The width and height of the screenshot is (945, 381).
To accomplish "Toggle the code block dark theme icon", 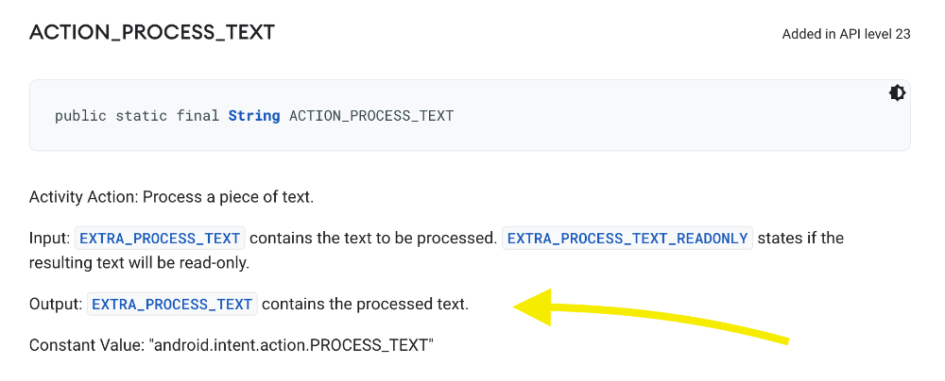I will coord(897,92).
